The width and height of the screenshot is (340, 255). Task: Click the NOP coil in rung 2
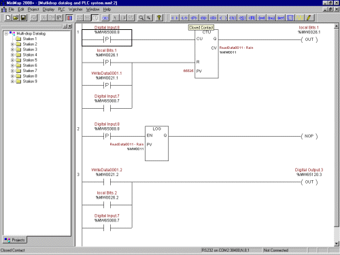309,136
